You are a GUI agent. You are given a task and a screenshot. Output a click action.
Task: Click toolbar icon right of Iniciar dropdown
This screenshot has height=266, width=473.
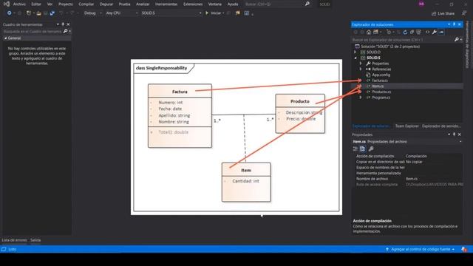(238, 13)
